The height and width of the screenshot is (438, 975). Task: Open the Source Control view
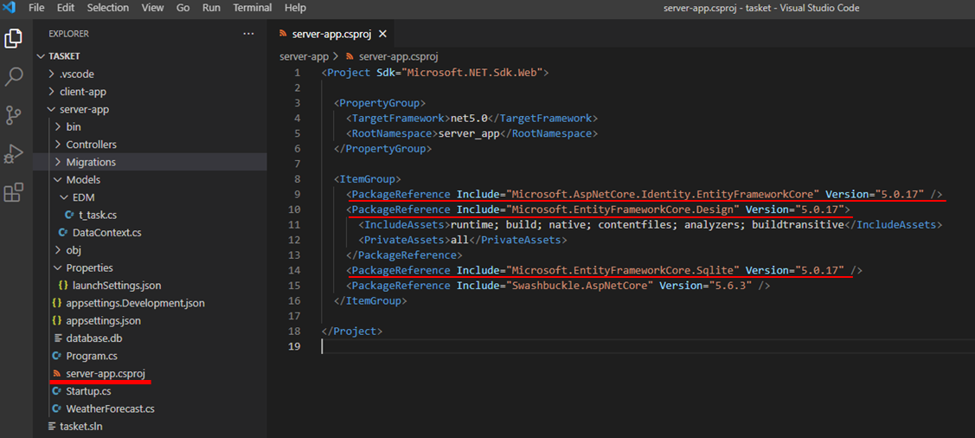pos(14,116)
